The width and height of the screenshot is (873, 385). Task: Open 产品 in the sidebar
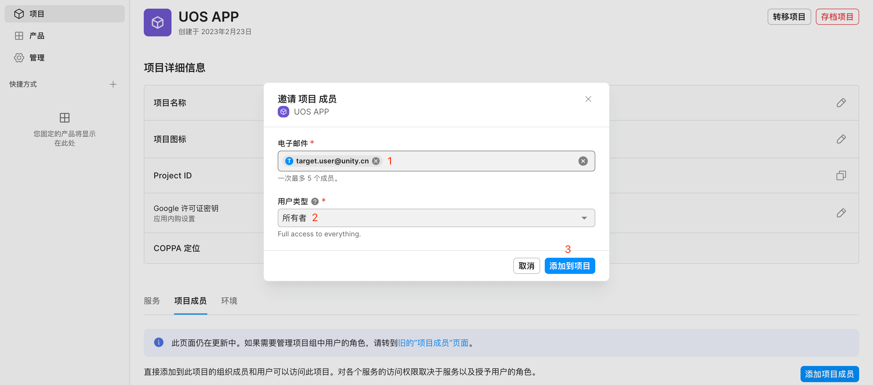pyautogui.click(x=37, y=35)
